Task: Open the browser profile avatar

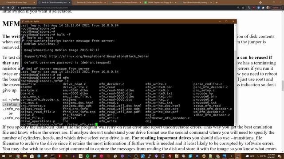Action: (x=268, y=8)
